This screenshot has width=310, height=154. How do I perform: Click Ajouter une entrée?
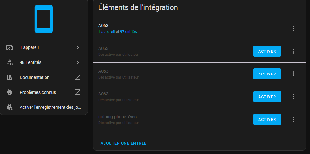pos(124,143)
